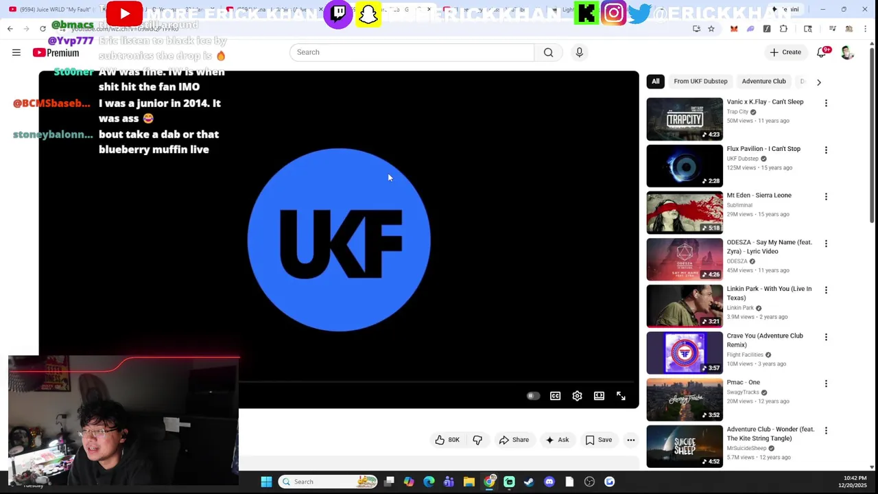Screen dimensions: 878x494
Task: Open options for Mt Eden Sierra Leone
Action: [x=826, y=196]
